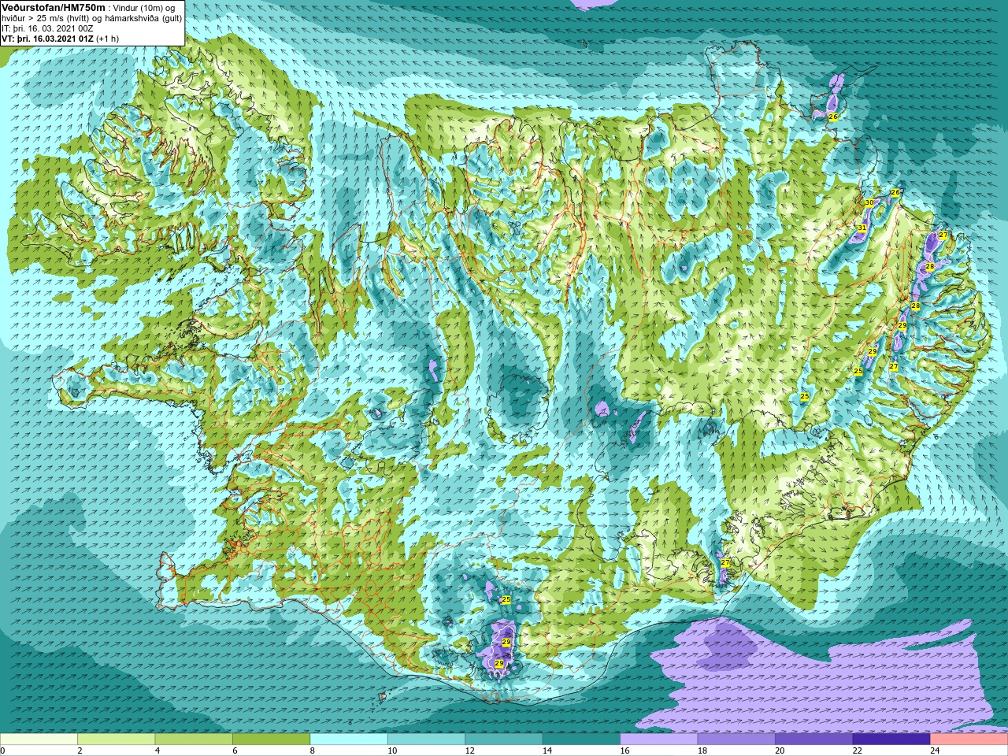Pick the teal 12–14 legend color band

pos(504,739)
